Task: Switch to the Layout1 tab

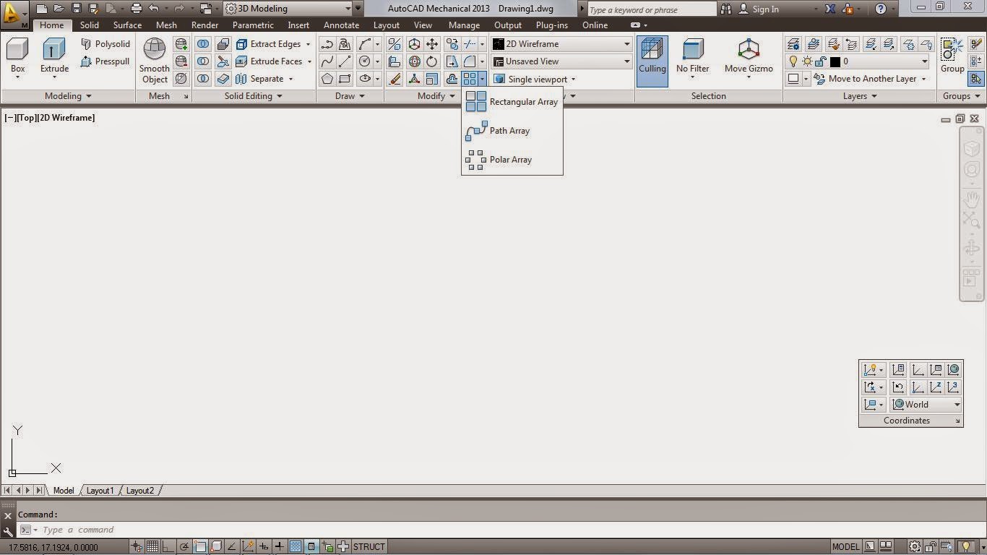Action: [x=100, y=491]
